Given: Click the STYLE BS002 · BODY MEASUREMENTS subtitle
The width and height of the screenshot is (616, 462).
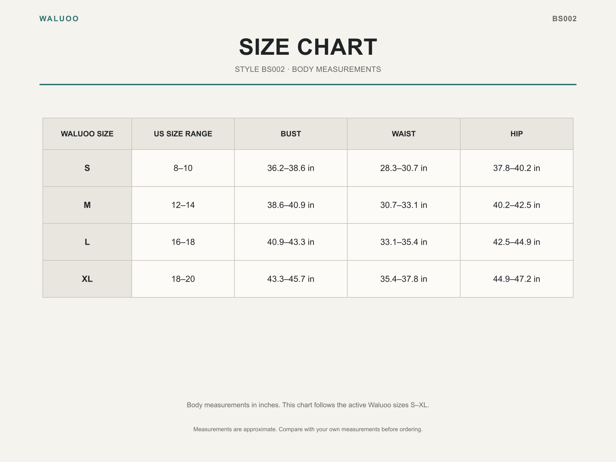Looking at the screenshot, I should pyautogui.click(x=308, y=69).
